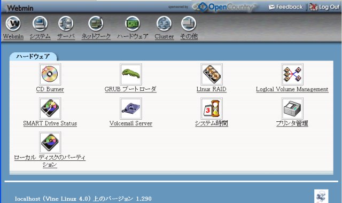Screen dimensions: 342x203
Task: Click the Logical Volume Management icon
Action: [x=292, y=74]
